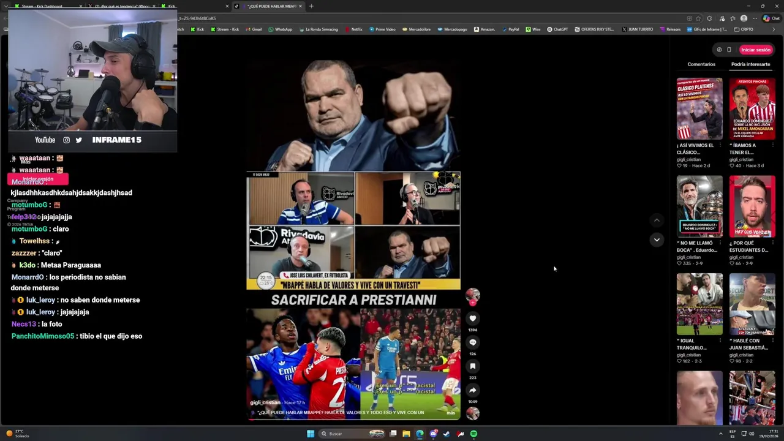Open the spinning sound disc avatar
Image resolution: width=784 pixels, height=441 pixels.
472,413
